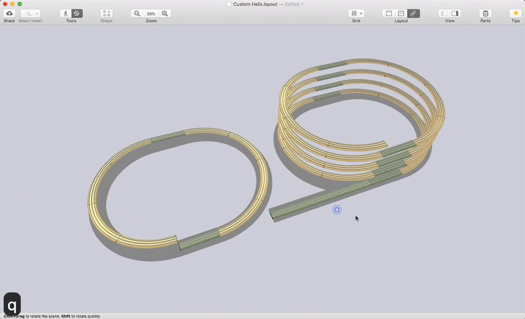Expand the Edited title dropdown chevron
The height and width of the screenshot is (319, 525).
pos(302,4)
